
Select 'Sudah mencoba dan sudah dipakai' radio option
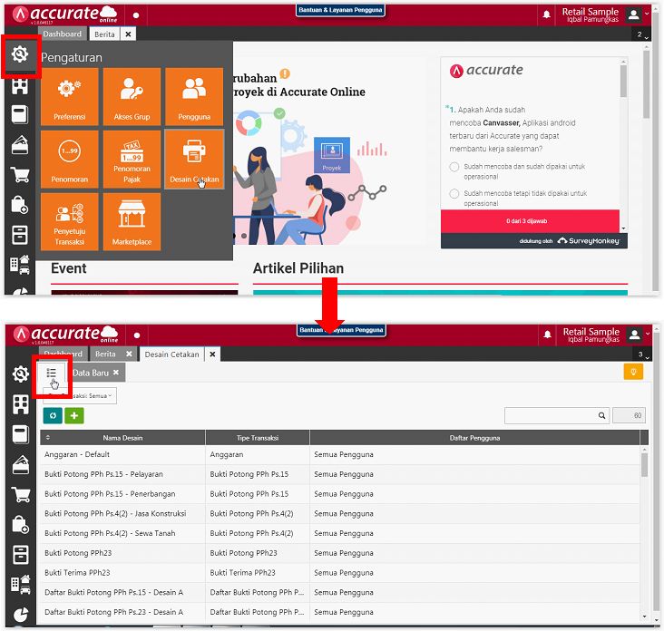pyautogui.click(x=454, y=167)
